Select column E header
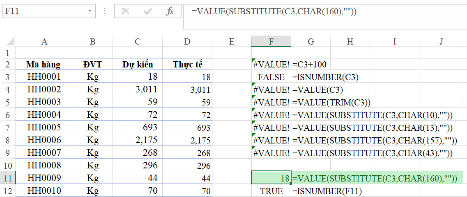The image size is (467, 197). point(231,41)
